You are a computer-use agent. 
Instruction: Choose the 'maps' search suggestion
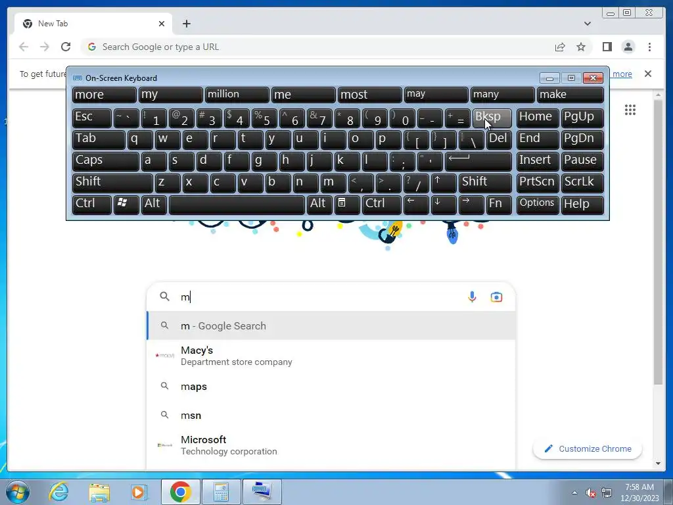(331, 387)
